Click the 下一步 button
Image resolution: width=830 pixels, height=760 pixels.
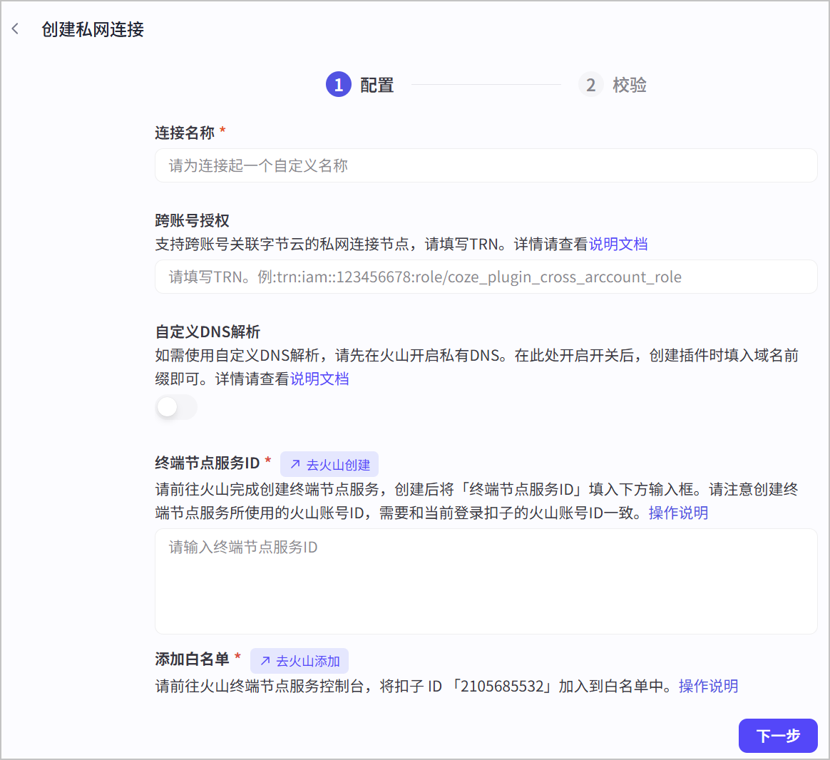tap(778, 736)
